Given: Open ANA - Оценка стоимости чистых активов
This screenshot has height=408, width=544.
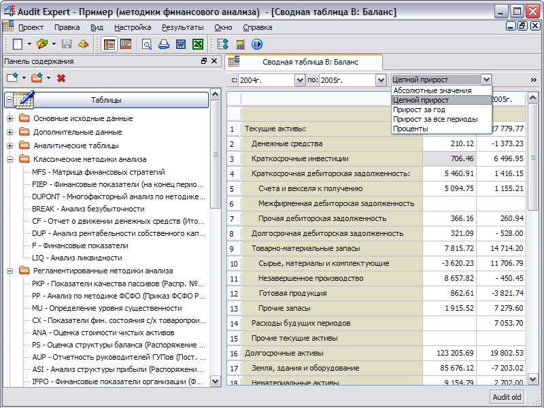Looking at the screenshot, I should click(x=103, y=333).
